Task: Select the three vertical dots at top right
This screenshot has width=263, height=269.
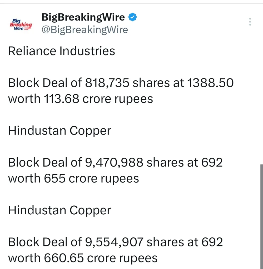Action: (250, 22)
